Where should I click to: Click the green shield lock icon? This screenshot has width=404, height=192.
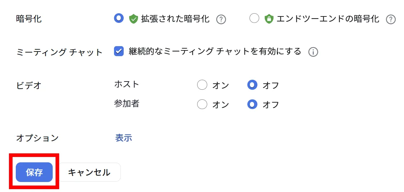click(269, 19)
